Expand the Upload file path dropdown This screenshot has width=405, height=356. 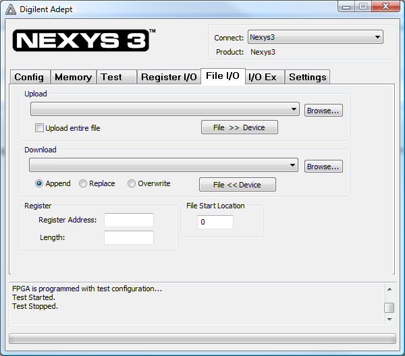(x=165, y=109)
